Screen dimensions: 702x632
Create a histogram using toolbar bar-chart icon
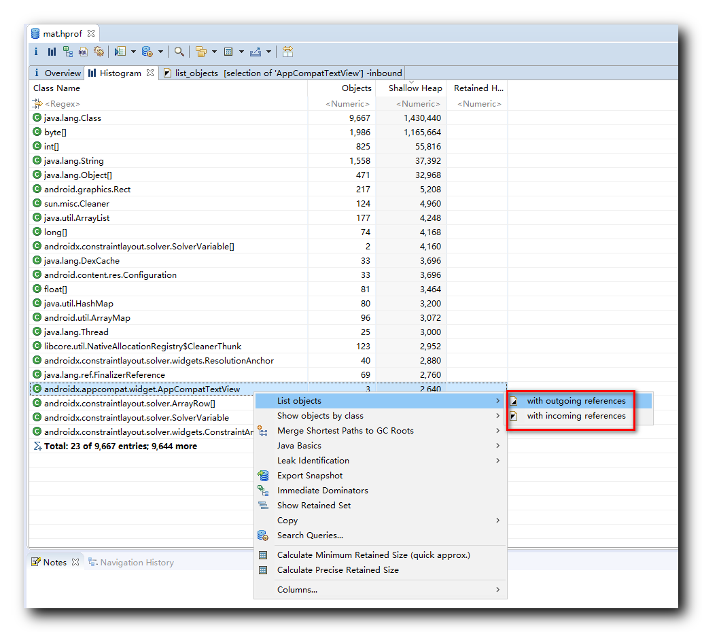click(52, 52)
